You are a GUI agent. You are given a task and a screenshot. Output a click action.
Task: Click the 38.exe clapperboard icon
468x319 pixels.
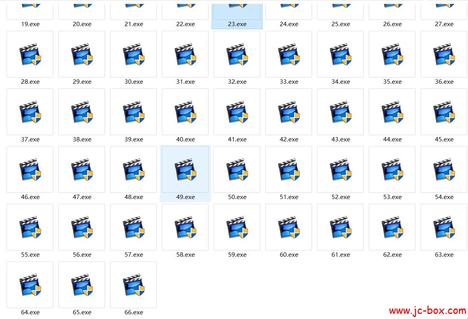(82, 112)
